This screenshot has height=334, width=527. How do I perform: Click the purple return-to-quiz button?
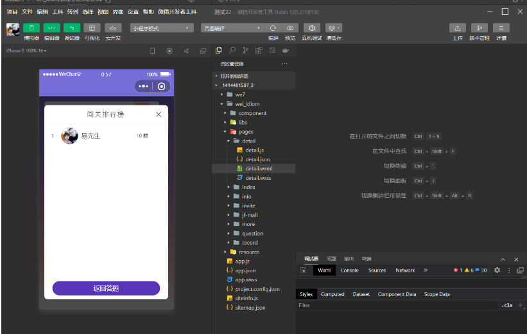click(106, 288)
